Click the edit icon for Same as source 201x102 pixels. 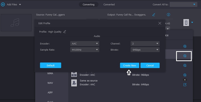[185, 84]
